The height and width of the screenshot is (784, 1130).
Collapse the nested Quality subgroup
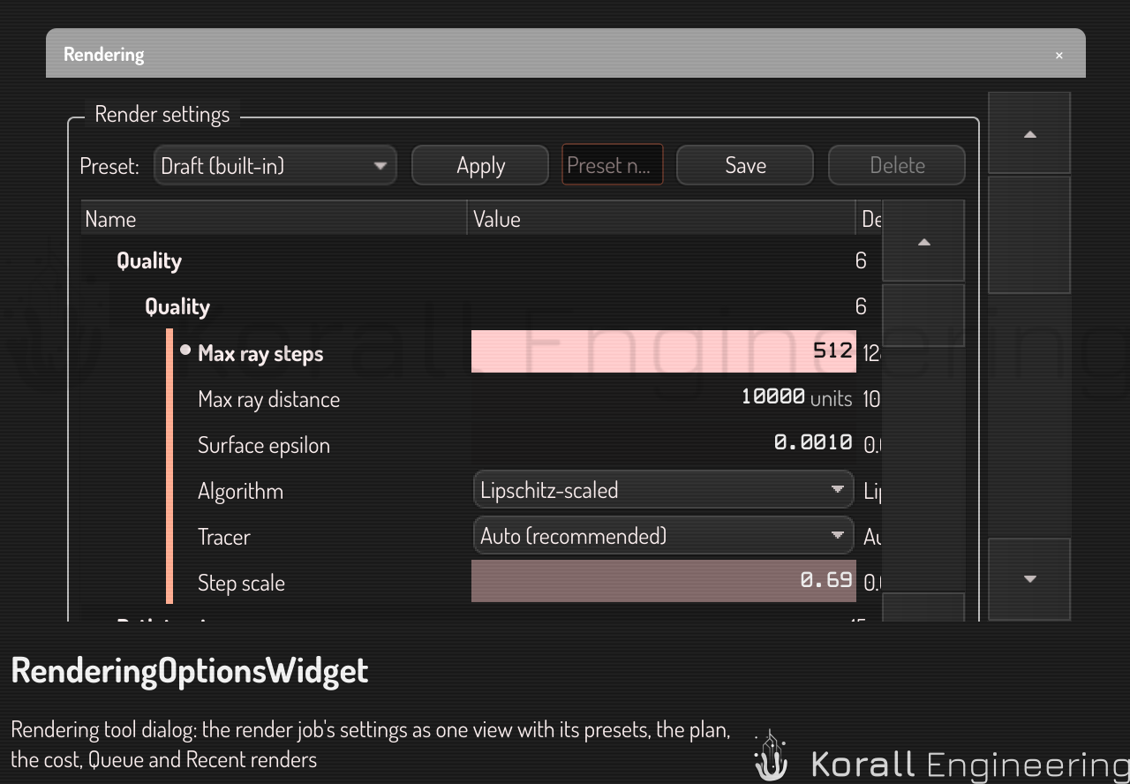pyautogui.click(x=177, y=306)
